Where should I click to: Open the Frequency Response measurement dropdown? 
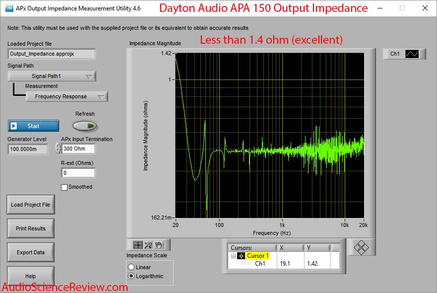click(x=66, y=96)
